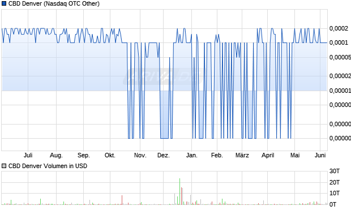Click the 'Okt.' month label
Image resolution: width=351 pixels, height=210 pixels.
tap(110, 155)
